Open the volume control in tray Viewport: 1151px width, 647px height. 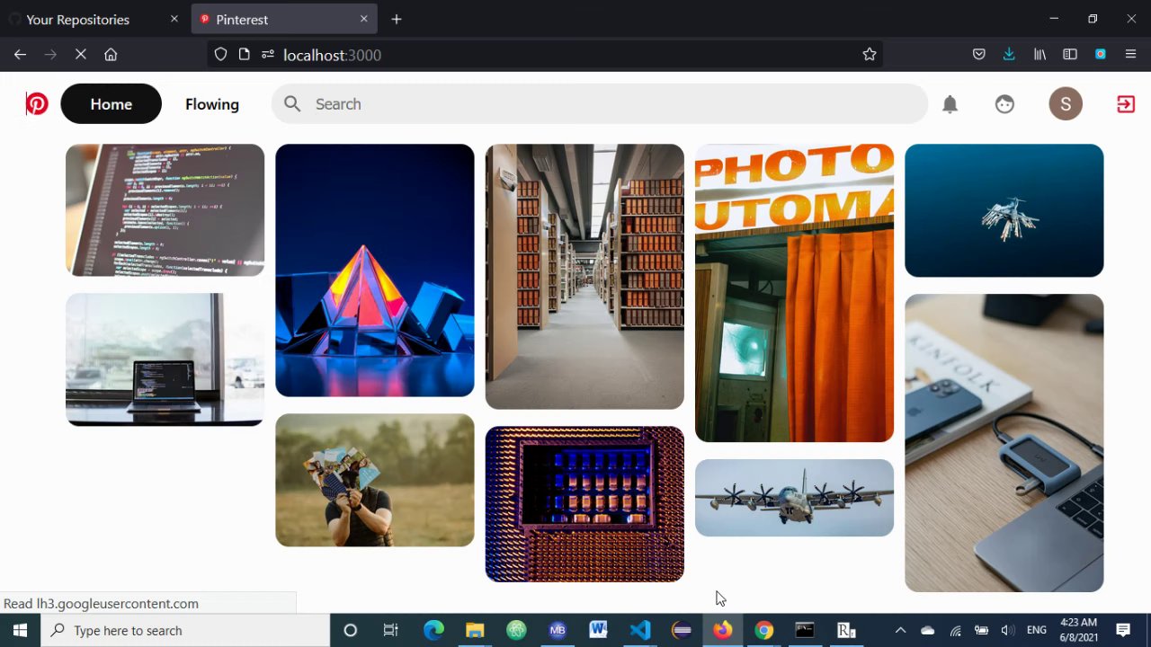1008,630
